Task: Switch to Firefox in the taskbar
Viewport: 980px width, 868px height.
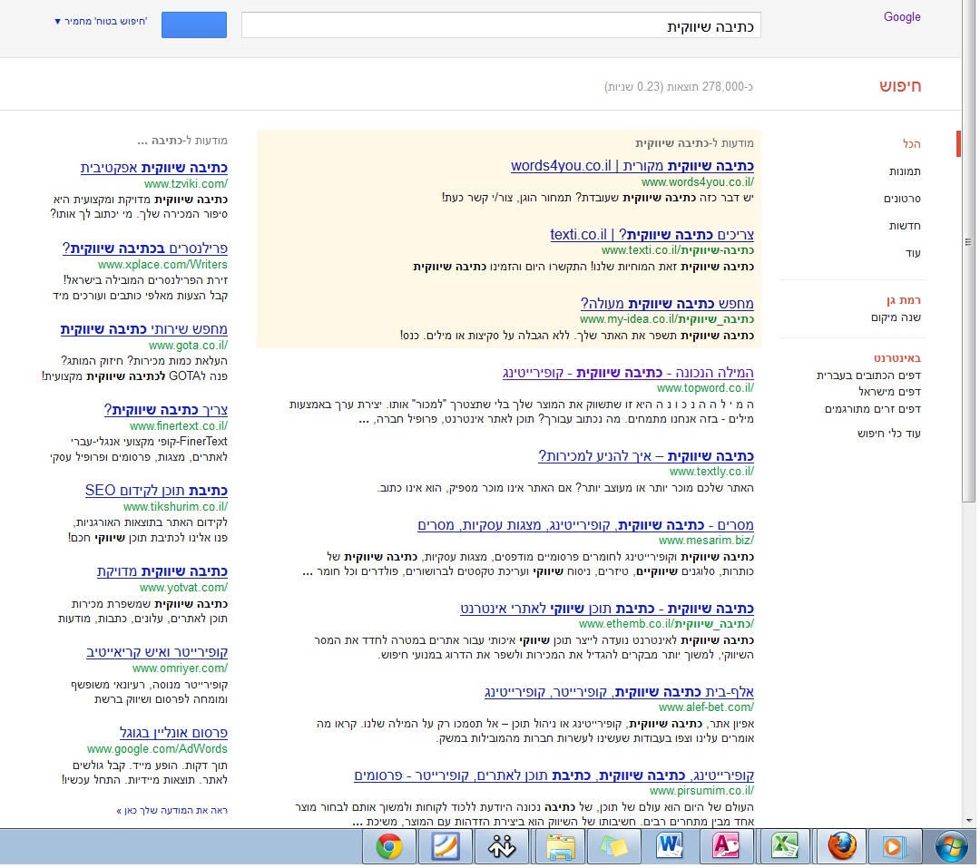Action: pos(842,847)
